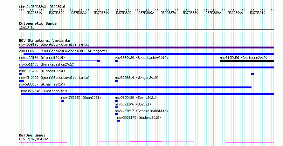Click ruler position 53753850
The image size is (283, 146).
tap(124, 13)
